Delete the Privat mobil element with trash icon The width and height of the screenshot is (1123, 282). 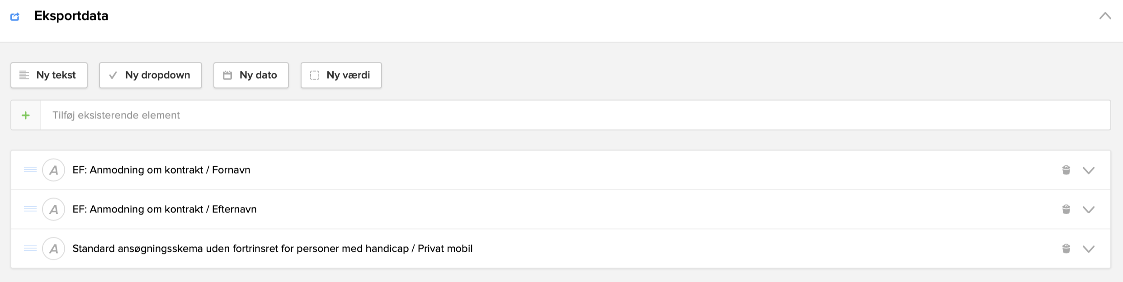pos(1066,249)
